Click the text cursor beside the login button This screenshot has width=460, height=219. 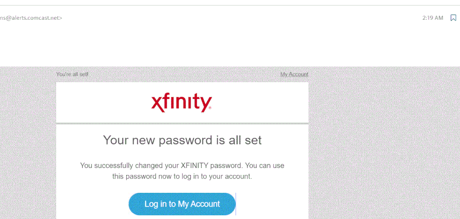point(236,204)
